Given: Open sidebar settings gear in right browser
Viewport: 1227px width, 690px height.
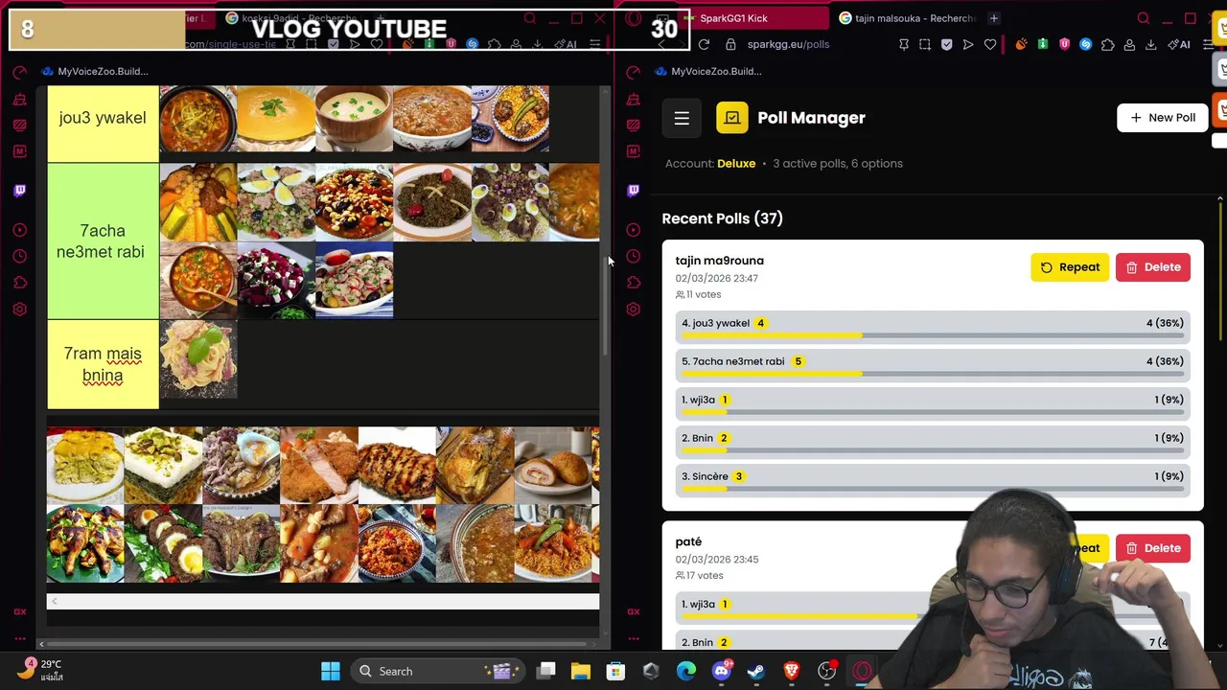Looking at the screenshot, I should pyautogui.click(x=633, y=309).
